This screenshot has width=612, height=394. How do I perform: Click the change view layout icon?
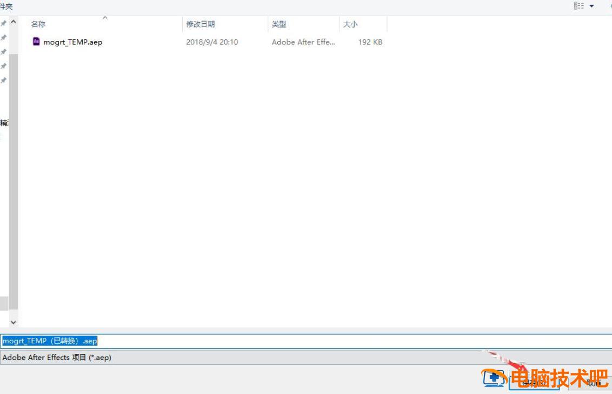(579, 6)
